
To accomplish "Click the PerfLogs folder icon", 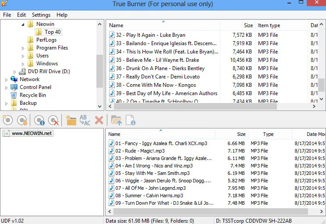I will (x=31, y=40).
